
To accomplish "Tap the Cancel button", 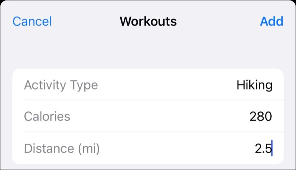I will 32,21.
